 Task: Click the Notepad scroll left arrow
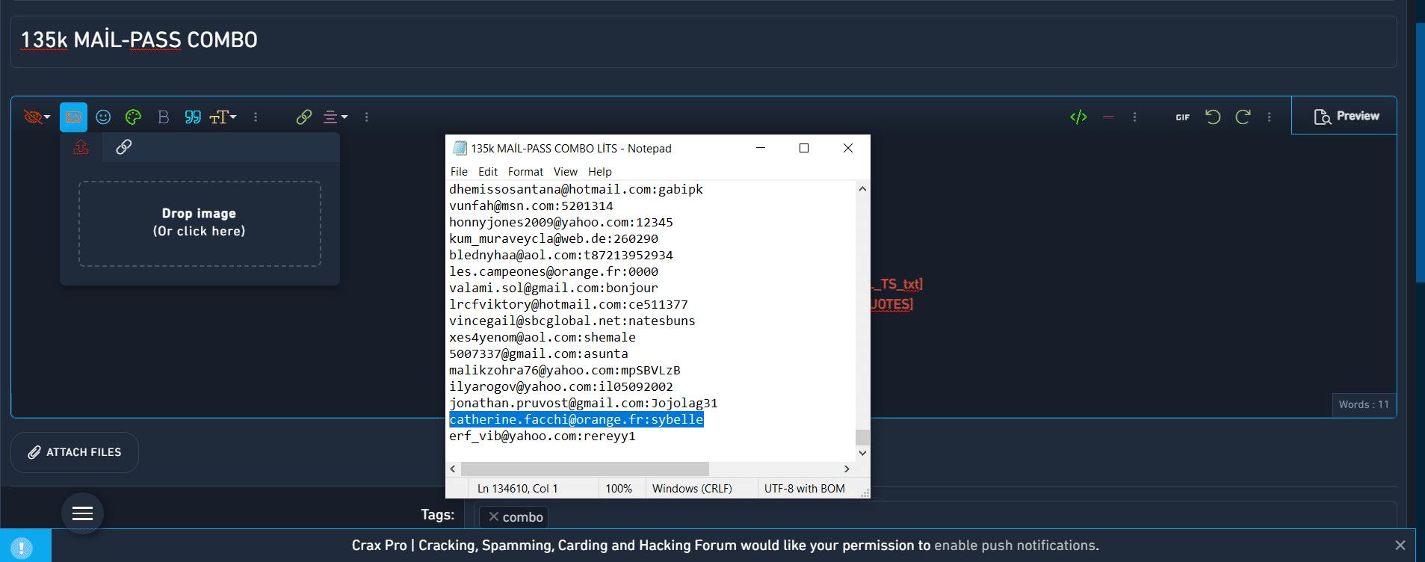click(453, 469)
